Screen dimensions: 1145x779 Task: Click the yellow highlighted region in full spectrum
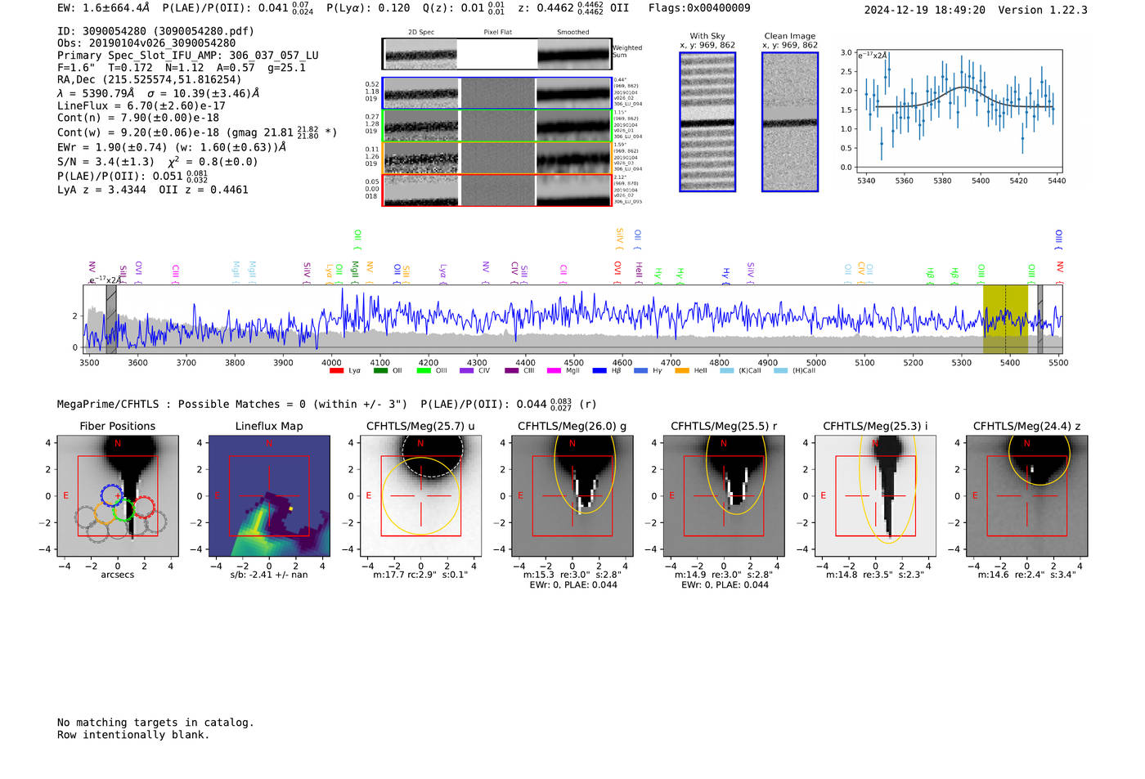pos(1005,319)
